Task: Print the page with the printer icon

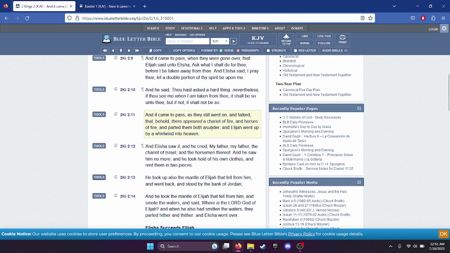Action: click(x=342, y=39)
